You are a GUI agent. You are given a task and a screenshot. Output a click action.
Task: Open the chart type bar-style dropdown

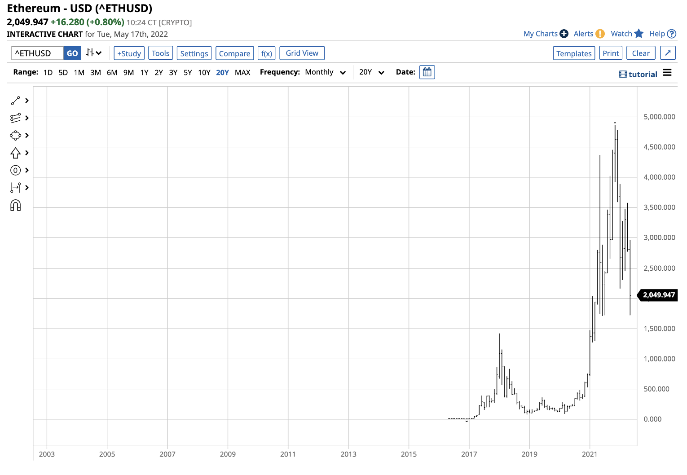(94, 53)
